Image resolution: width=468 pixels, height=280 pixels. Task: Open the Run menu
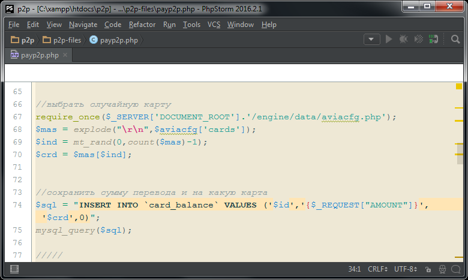169,25
